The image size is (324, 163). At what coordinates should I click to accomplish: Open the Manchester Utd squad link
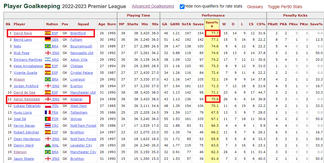(x=83, y=92)
